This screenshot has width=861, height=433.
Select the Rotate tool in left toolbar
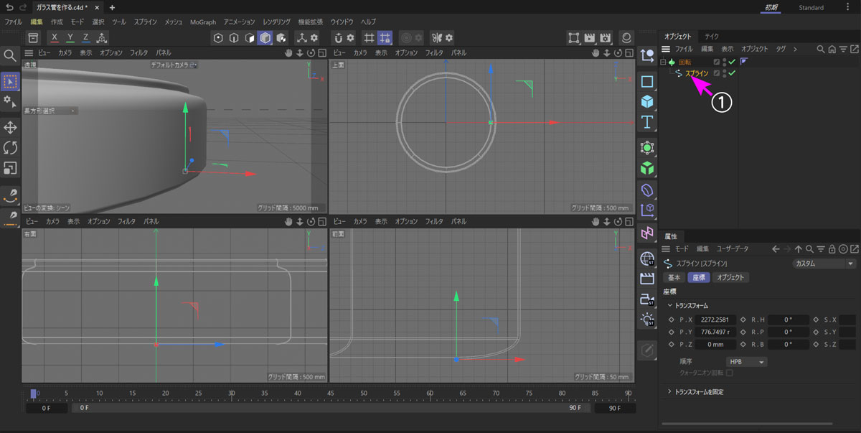[11, 148]
